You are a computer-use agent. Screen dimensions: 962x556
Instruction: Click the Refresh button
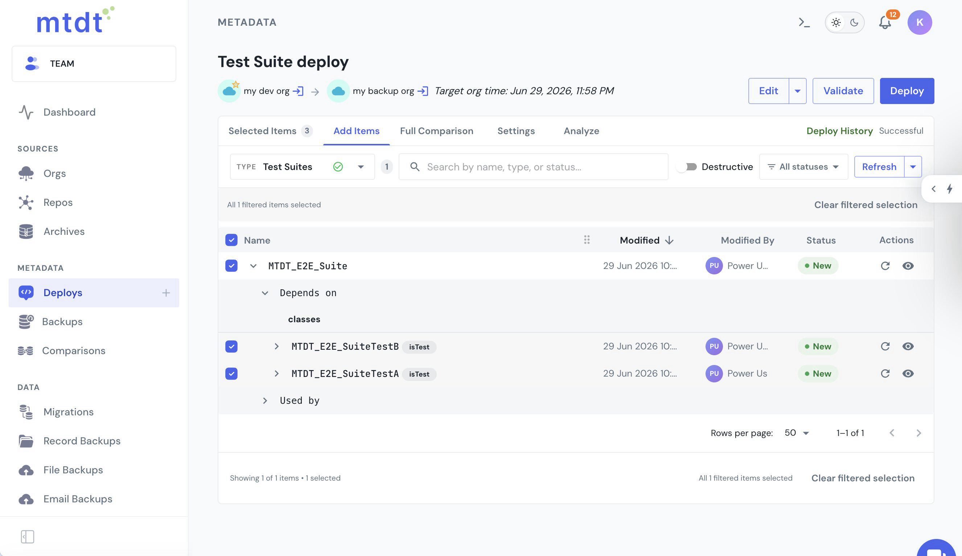[x=879, y=167]
